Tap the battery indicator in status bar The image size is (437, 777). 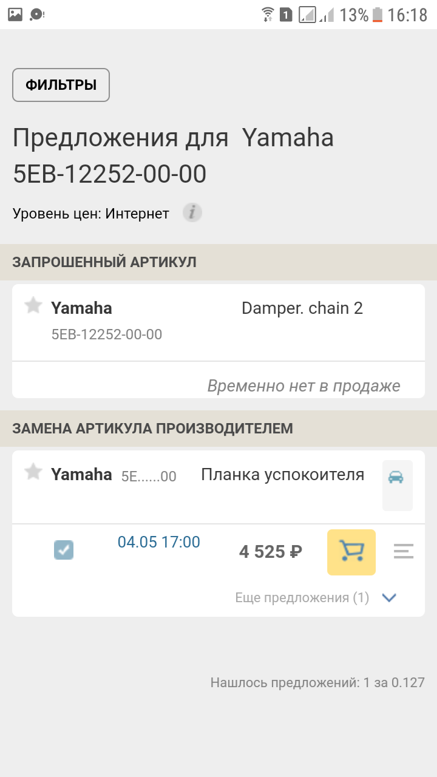378,15
